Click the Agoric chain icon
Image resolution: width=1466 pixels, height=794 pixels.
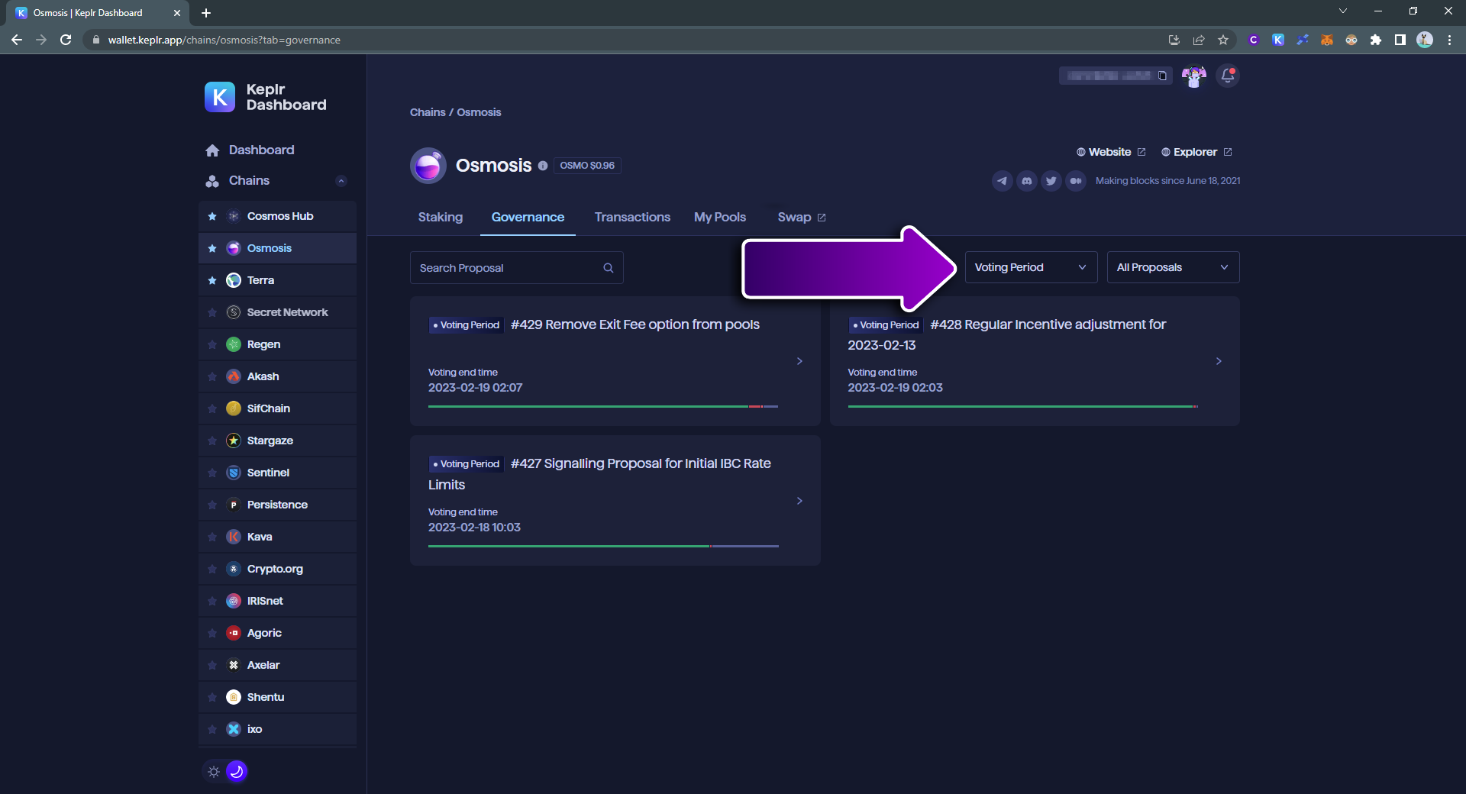(x=234, y=633)
